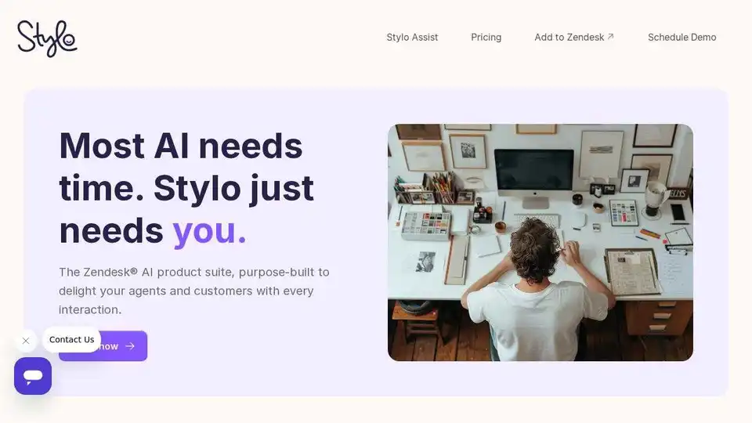
Task: Click the "Most AI needs time" headline
Action: coord(186,188)
